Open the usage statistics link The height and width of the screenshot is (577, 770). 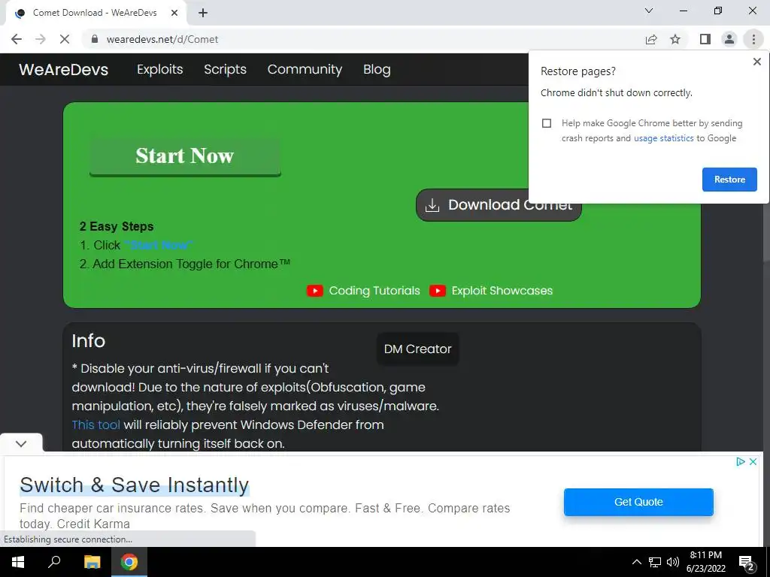663,138
